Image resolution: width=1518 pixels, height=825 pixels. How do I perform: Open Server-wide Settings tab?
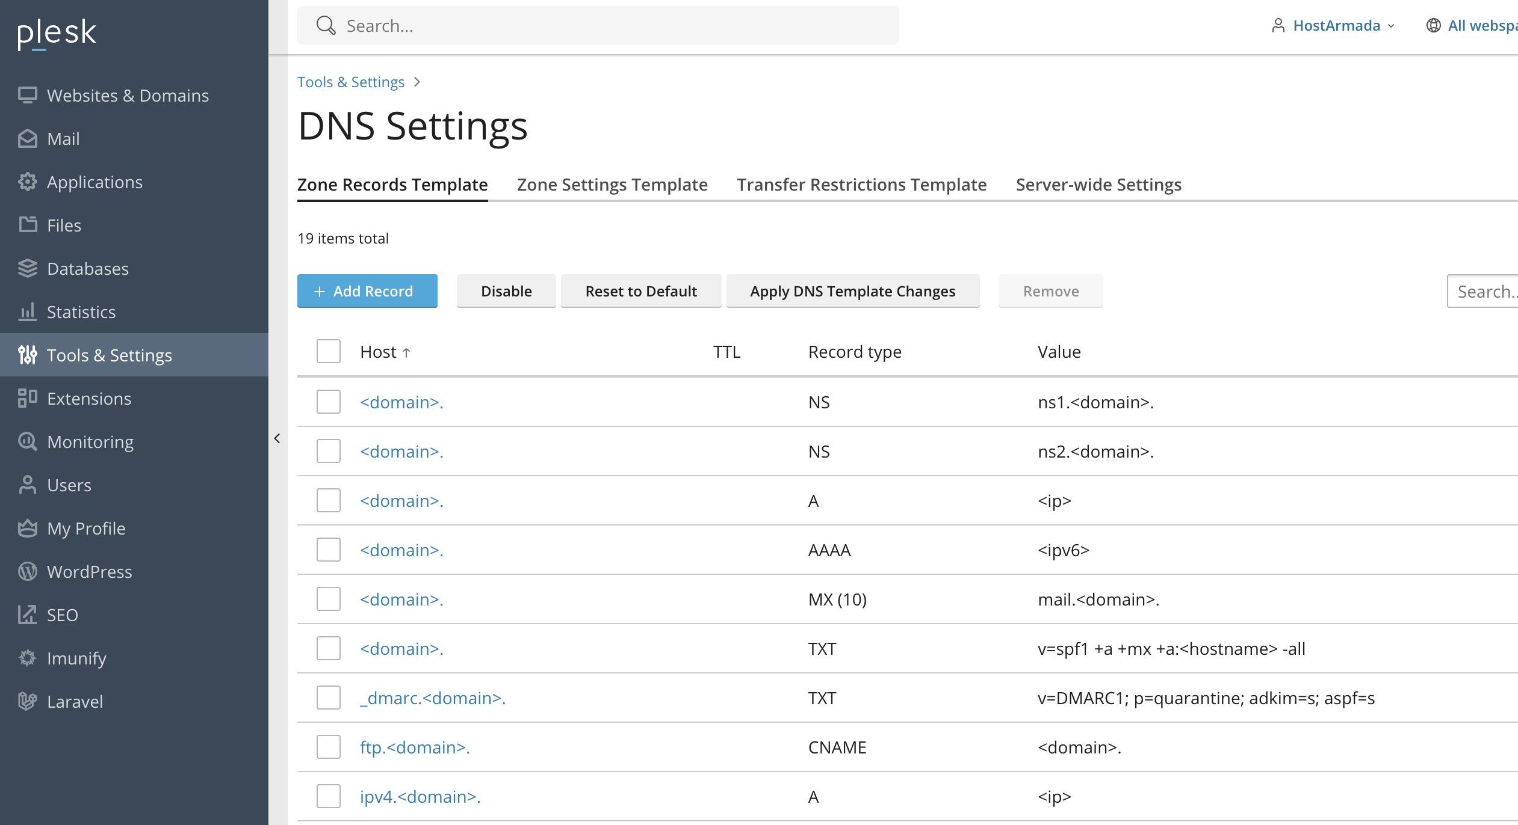pyautogui.click(x=1099, y=185)
